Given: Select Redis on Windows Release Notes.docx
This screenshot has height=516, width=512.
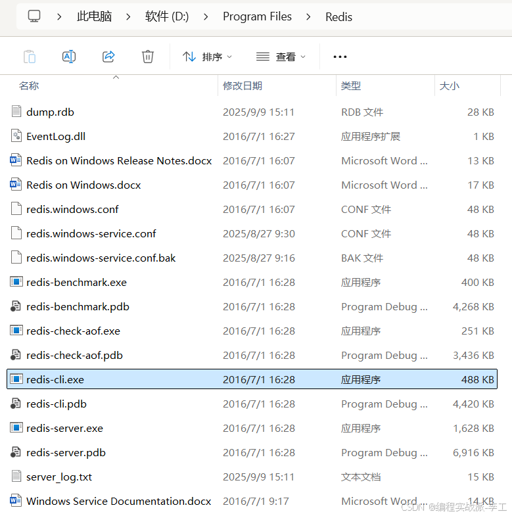Looking at the screenshot, I should (x=119, y=161).
